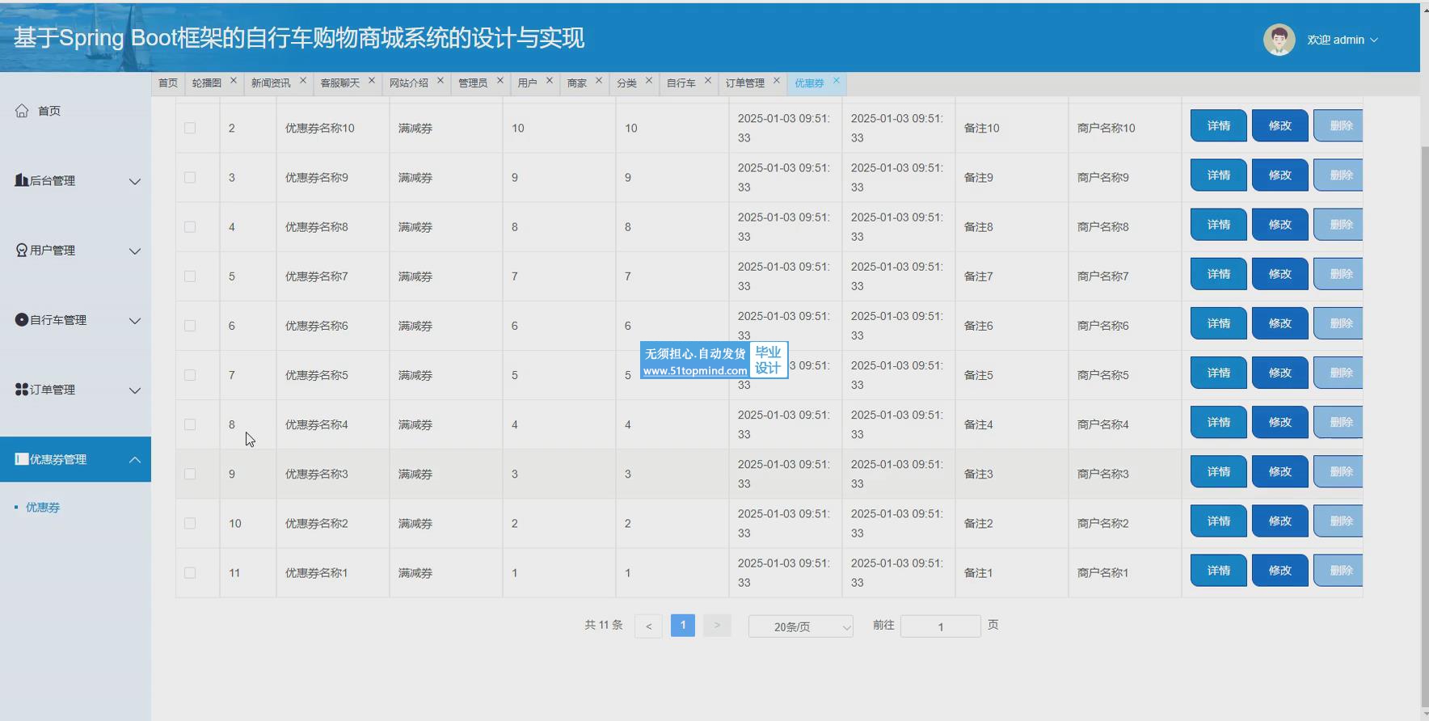This screenshot has width=1429, height=721.
Task: Click the next page arrow in pagination
Action: 717,626
